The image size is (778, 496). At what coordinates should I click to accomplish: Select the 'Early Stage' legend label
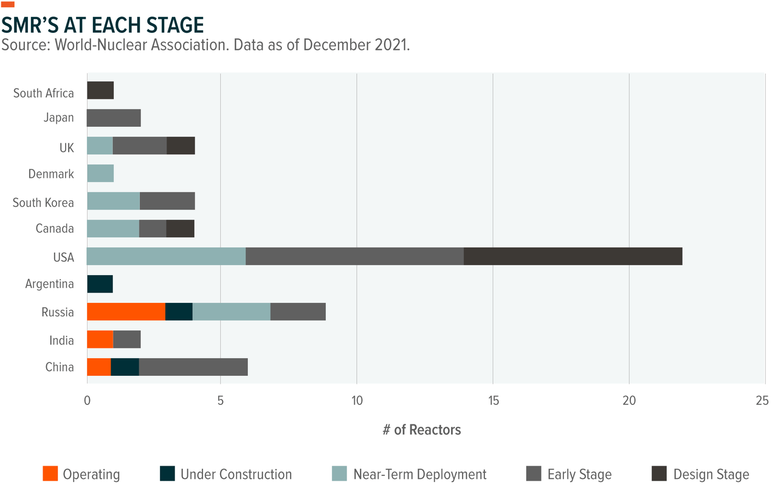point(580,474)
